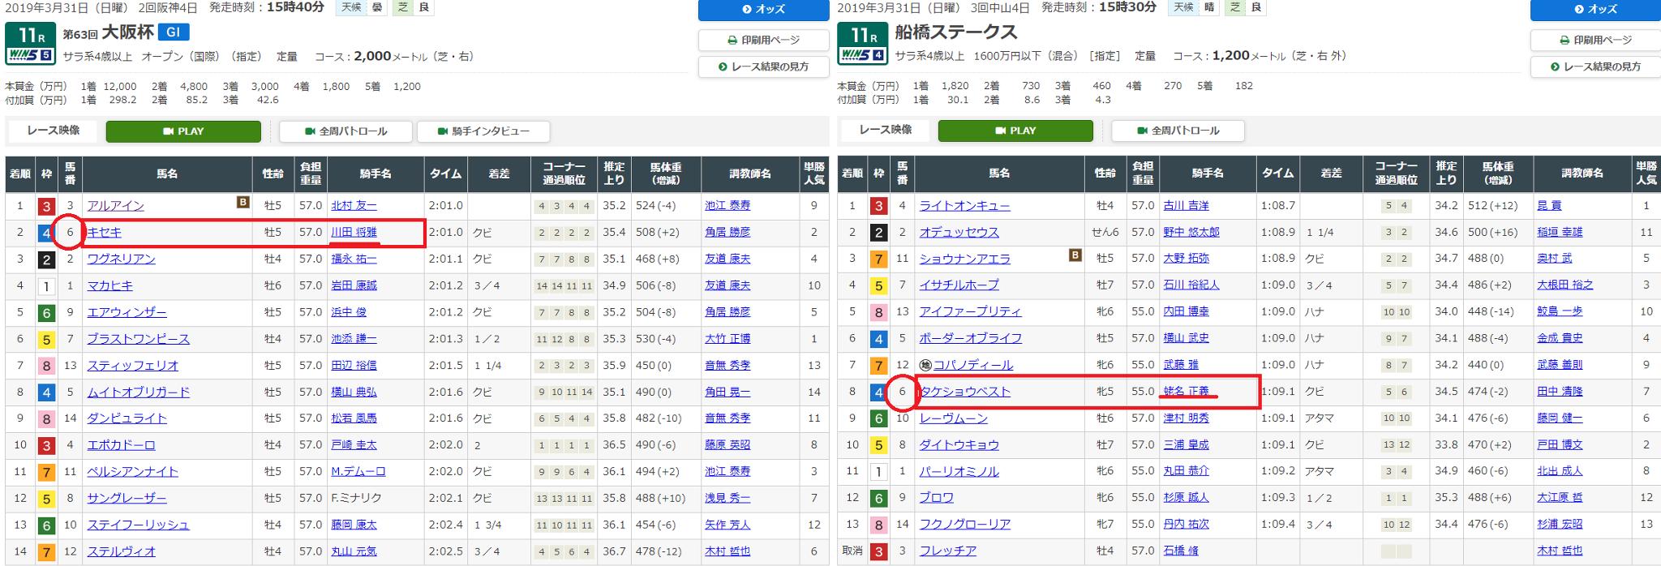Click the GI grade badge after 大阪杯
Screen dimensions: 1661x566
170,32
